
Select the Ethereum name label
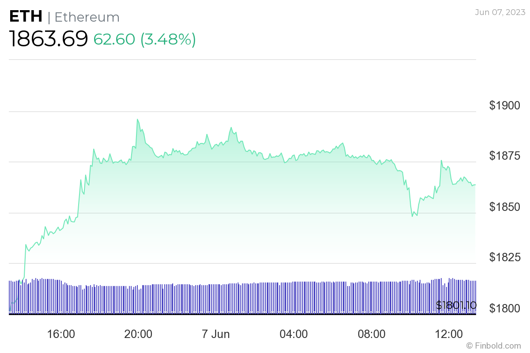[87, 17]
